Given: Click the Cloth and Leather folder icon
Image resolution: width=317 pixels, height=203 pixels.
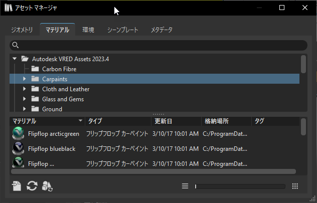Looking at the screenshot, I should tap(35, 89).
